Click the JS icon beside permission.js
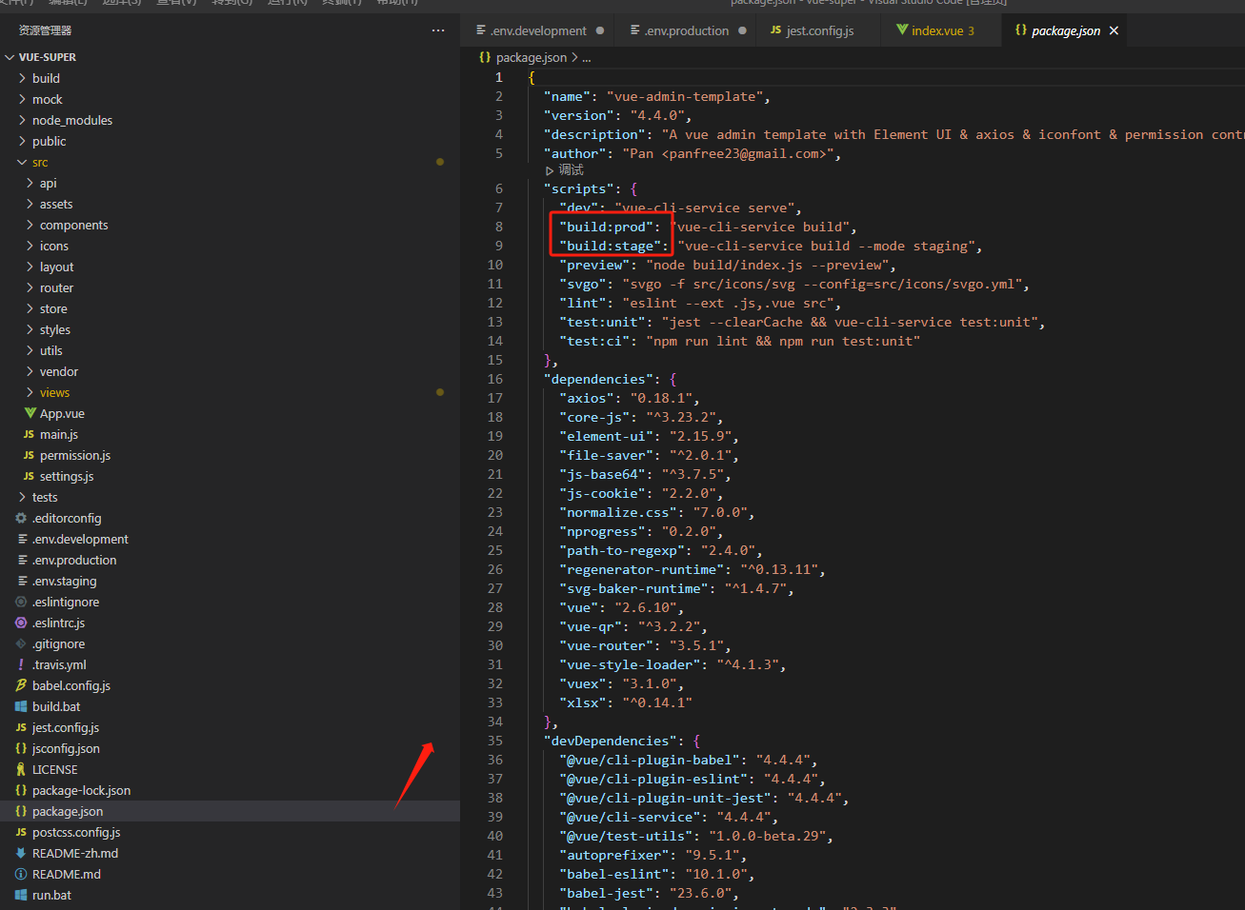 29,455
